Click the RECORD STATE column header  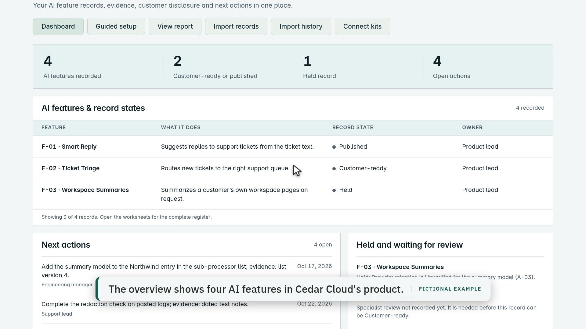pyautogui.click(x=353, y=127)
